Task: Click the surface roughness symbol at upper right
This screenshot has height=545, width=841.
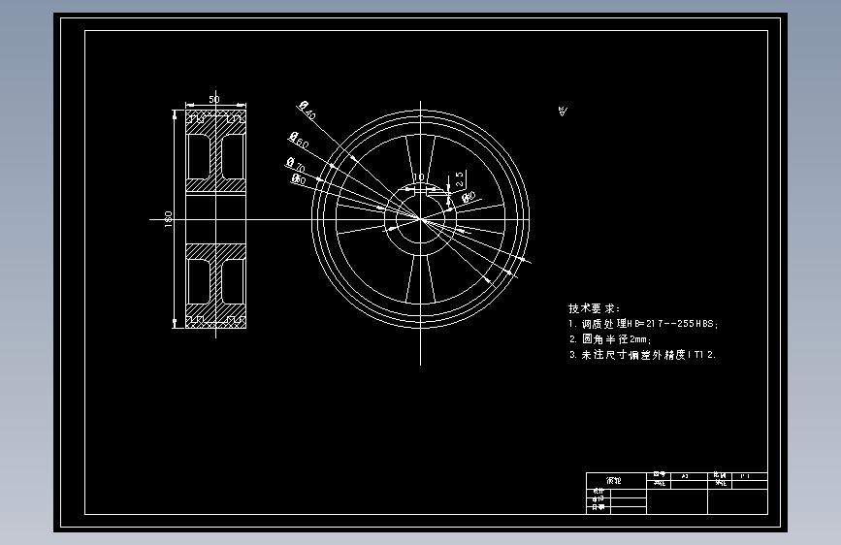Action: coord(562,112)
